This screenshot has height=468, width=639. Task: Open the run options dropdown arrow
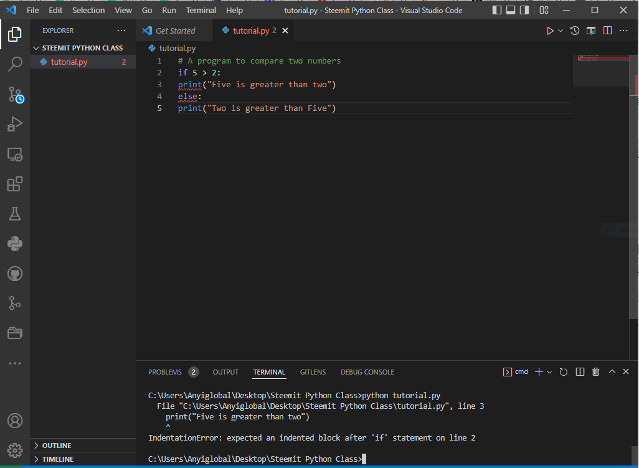click(x=561, y=31)
